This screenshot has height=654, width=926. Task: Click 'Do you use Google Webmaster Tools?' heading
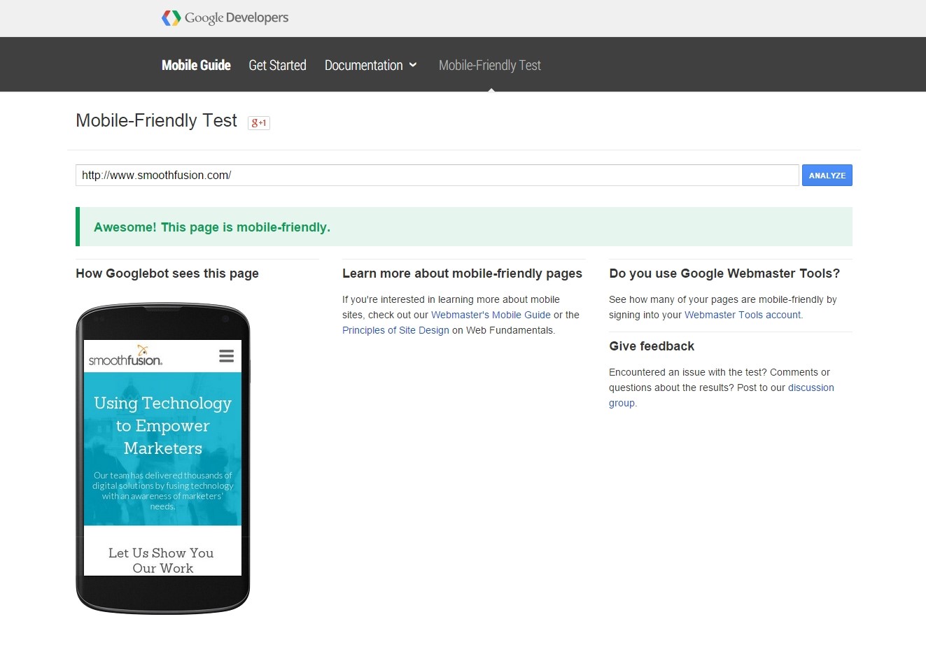tap(724, 273)
